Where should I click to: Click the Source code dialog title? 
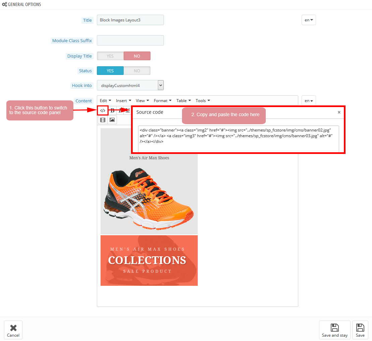click(x=150, y=112)
